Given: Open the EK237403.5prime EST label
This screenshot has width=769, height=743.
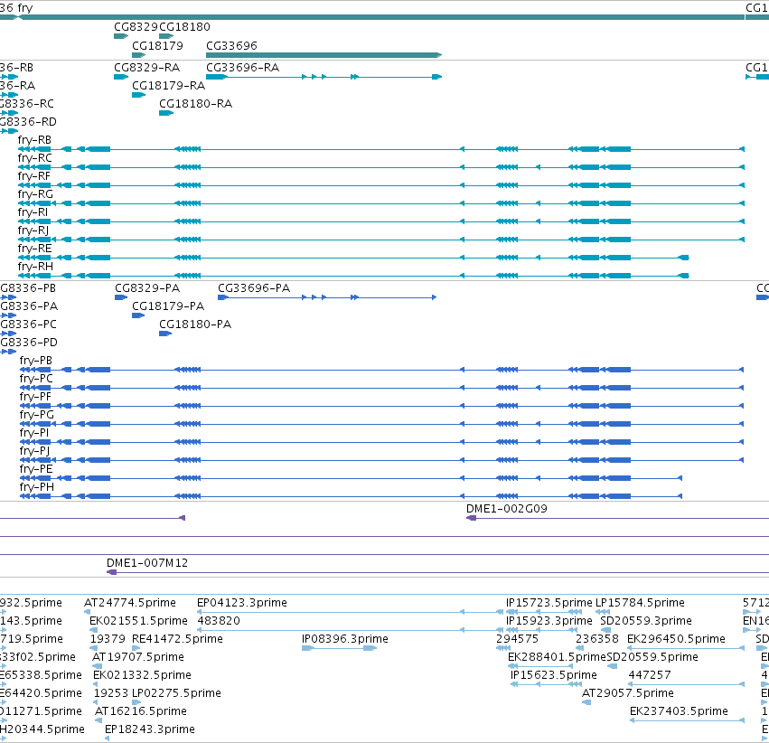Looking at the screenshot, I should pyautogui.click(x=679, y=711).
